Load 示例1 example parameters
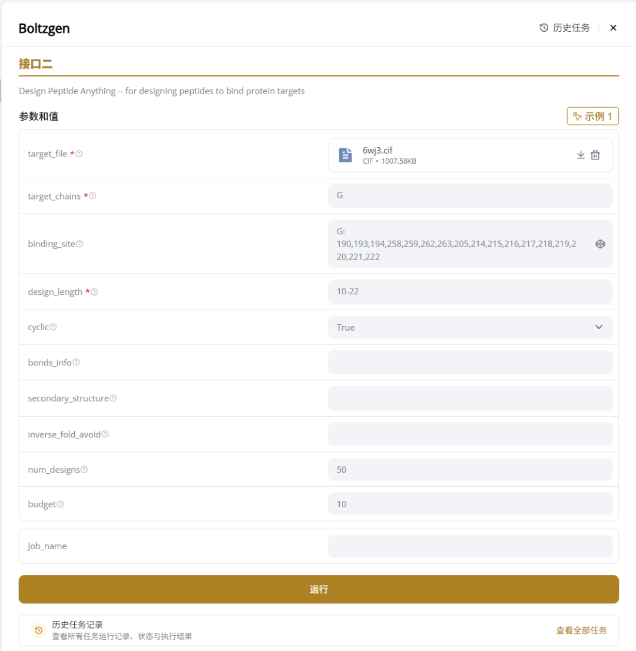This screenshot has height=651, width=636. click(592, 116)
